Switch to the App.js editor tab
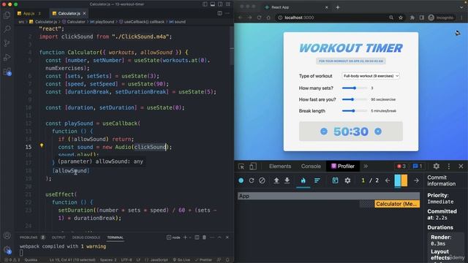Viewport: 468px width, 263px height. click(29, 13)
